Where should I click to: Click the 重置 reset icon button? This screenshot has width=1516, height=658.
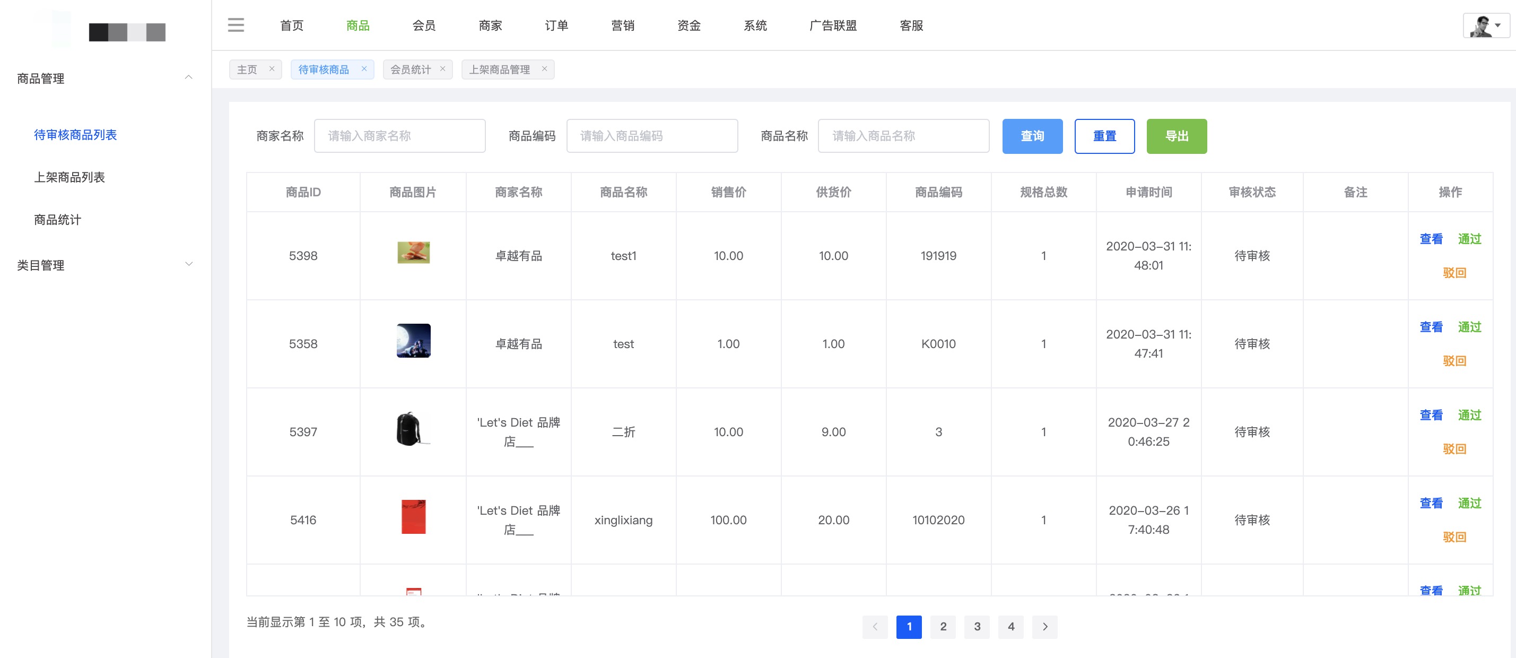pyautogui.click(x=1105, y=136)
